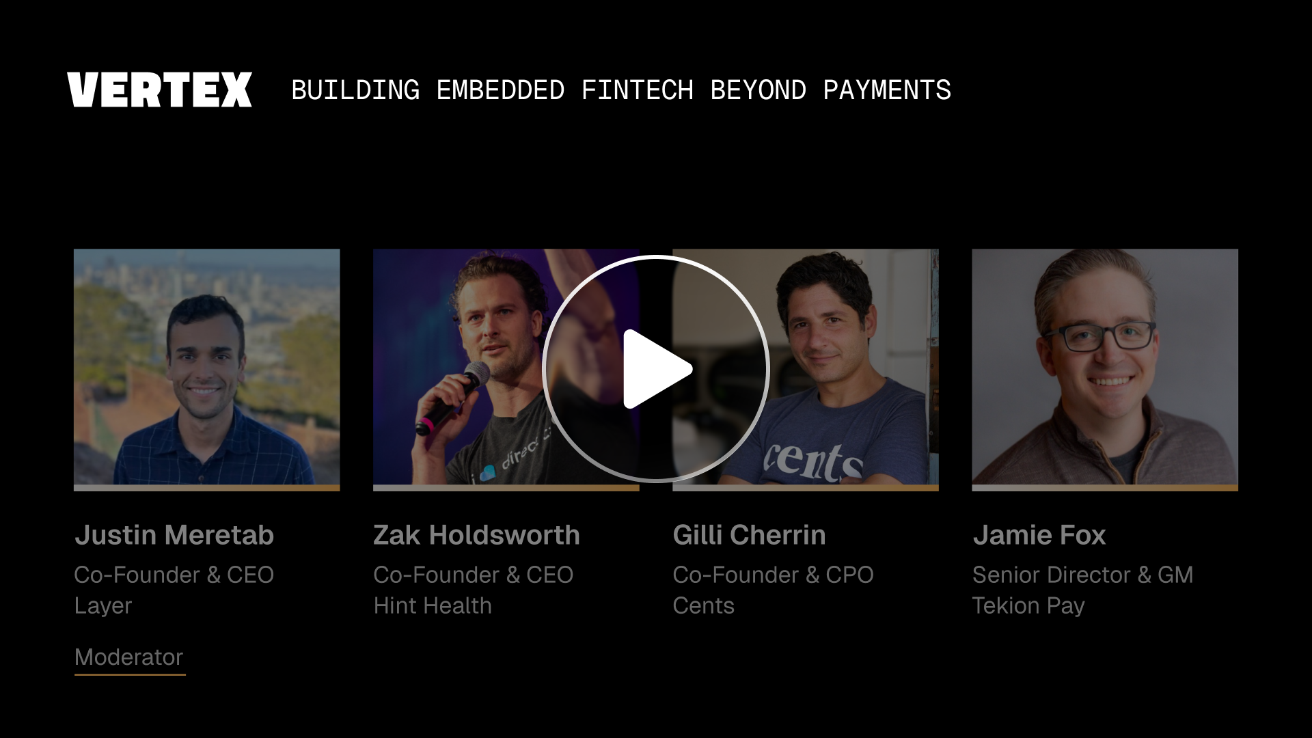This screenshot has height=738, width=1312.
Task: Click the Hint Health company text
Action: tap(433, 605)
